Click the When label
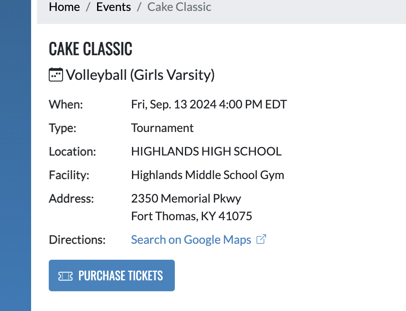Viewport: 406px width, 311px height. [x=66, y=104]
